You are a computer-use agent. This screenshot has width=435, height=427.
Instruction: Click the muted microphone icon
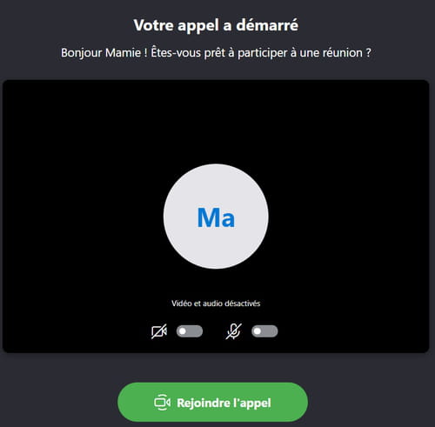(234, 331)
